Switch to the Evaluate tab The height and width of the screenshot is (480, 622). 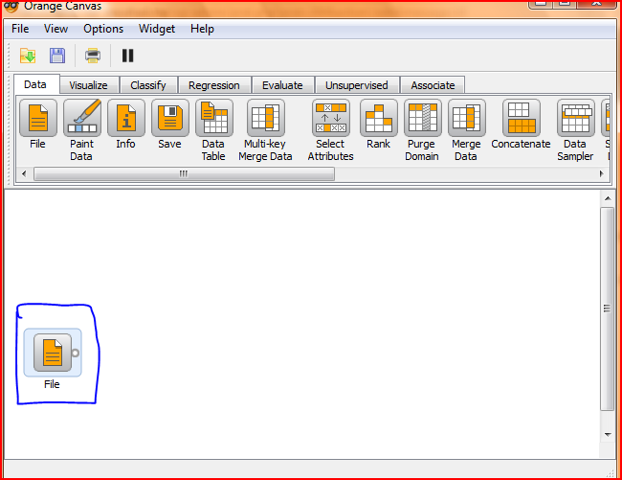[283, 85]
